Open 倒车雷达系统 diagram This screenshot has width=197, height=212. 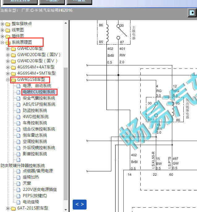pos(35,135)
